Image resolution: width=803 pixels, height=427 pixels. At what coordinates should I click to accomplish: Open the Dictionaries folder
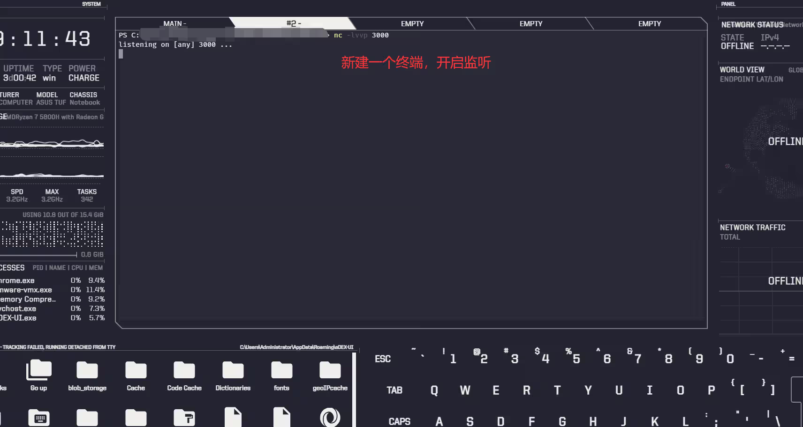pyautogui.click(x=233, y=372)
